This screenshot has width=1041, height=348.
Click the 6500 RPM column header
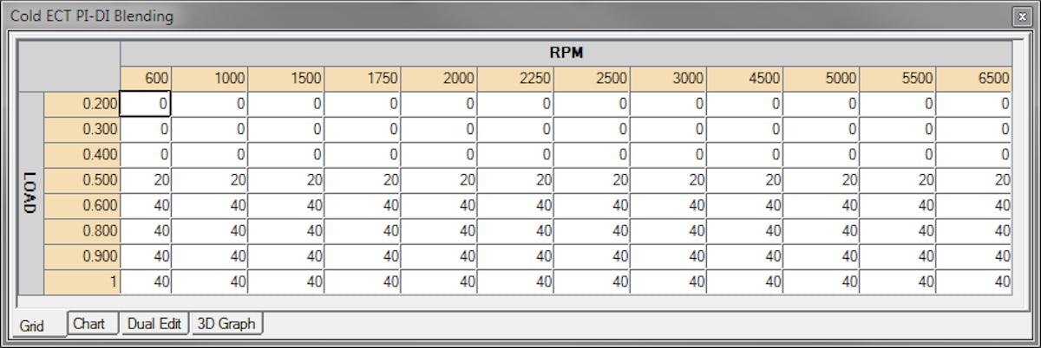pyautogui.click(x=974, y=79)
